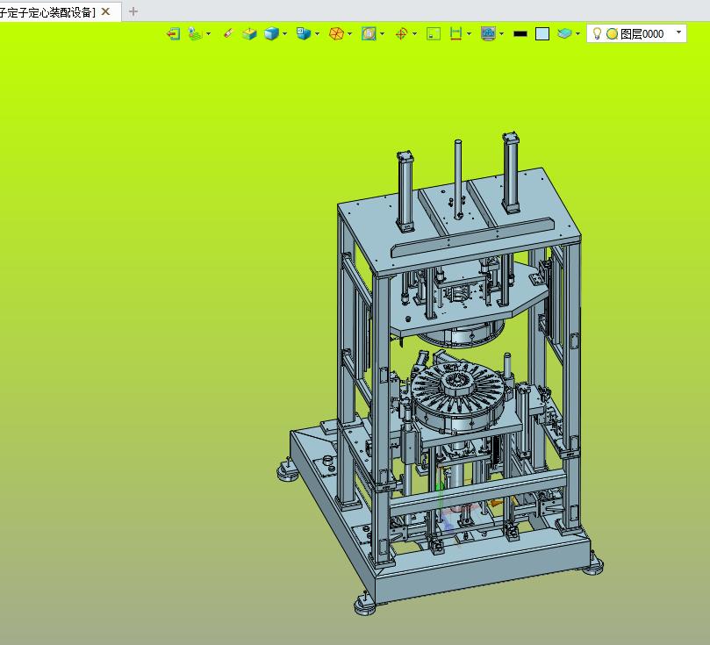Click the green layered filter icon

(x=195, y=34)
